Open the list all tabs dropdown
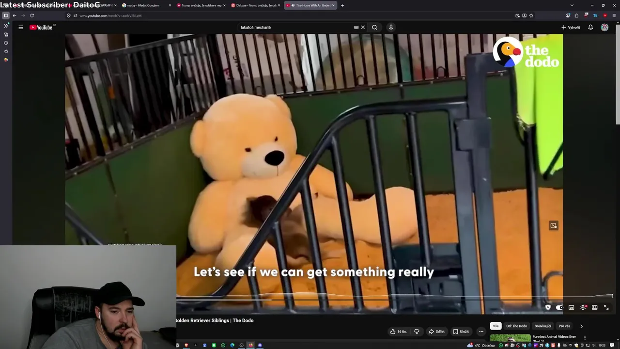Viewport: 620px width, 349px height. click(572, 5)
